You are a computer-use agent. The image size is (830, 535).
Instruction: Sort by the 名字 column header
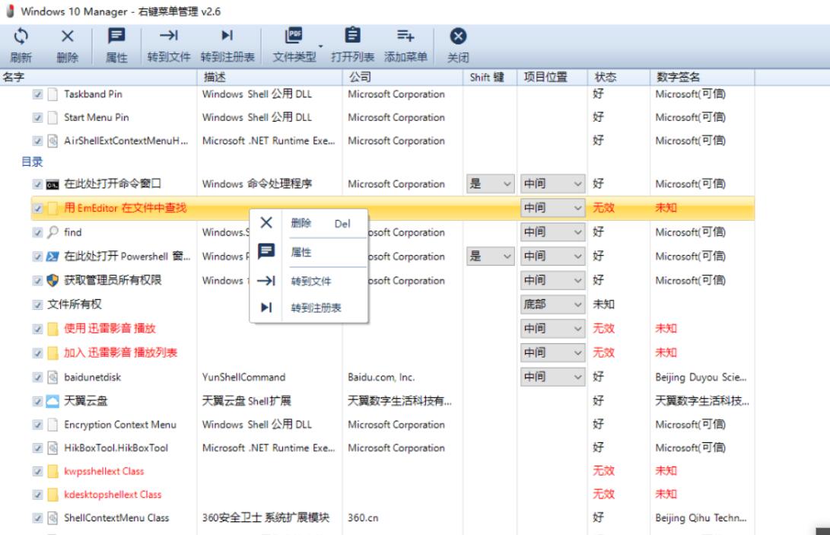pyautogui.click(x=98, y=78)
